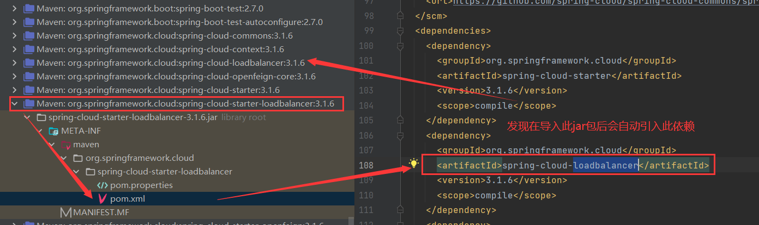Click the MANIFEST.MF file icon
The height and width of the screenshot is (225, 759).
[66, 212]
